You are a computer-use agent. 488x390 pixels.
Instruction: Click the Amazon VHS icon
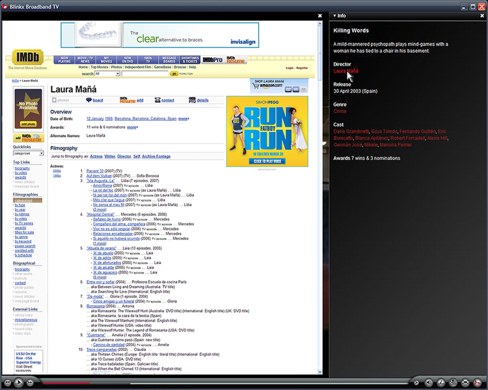click(x=295, y=90)
